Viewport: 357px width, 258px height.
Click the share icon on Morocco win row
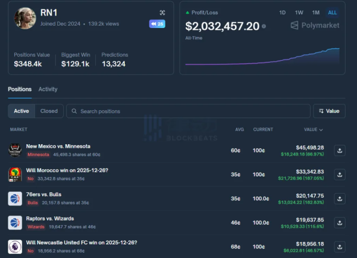(x=340, y=175)
